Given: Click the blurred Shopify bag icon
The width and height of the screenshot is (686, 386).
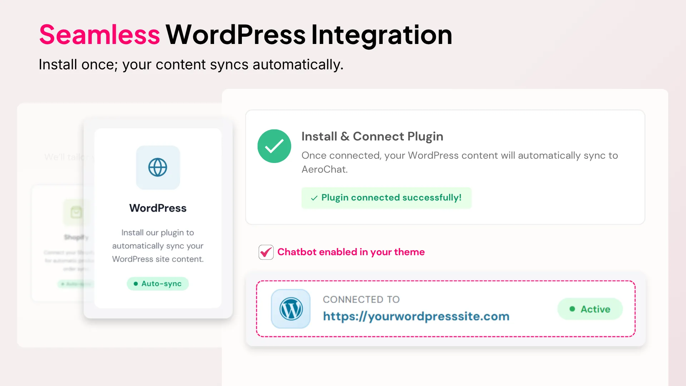Looking at the screenshot, I should click(x=76, y=212).
